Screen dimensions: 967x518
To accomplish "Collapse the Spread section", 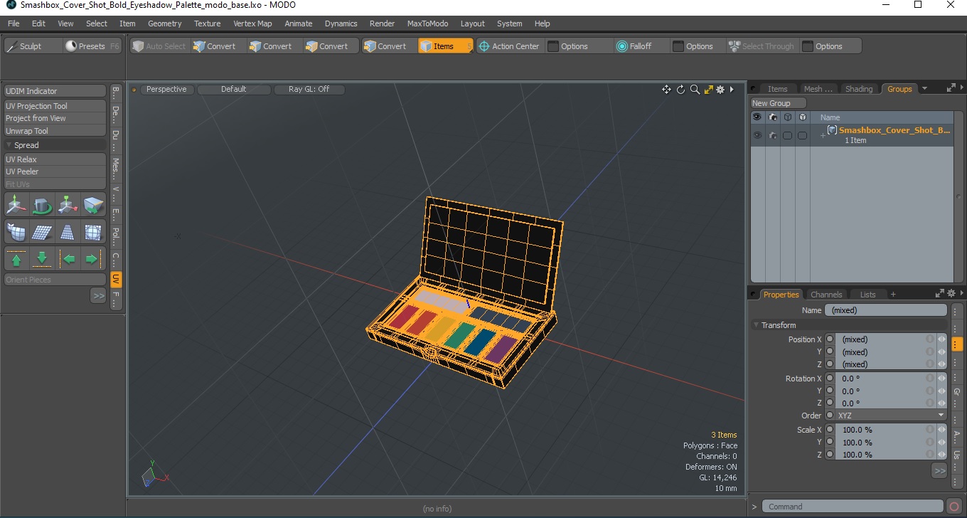I will tap(9, 145).
